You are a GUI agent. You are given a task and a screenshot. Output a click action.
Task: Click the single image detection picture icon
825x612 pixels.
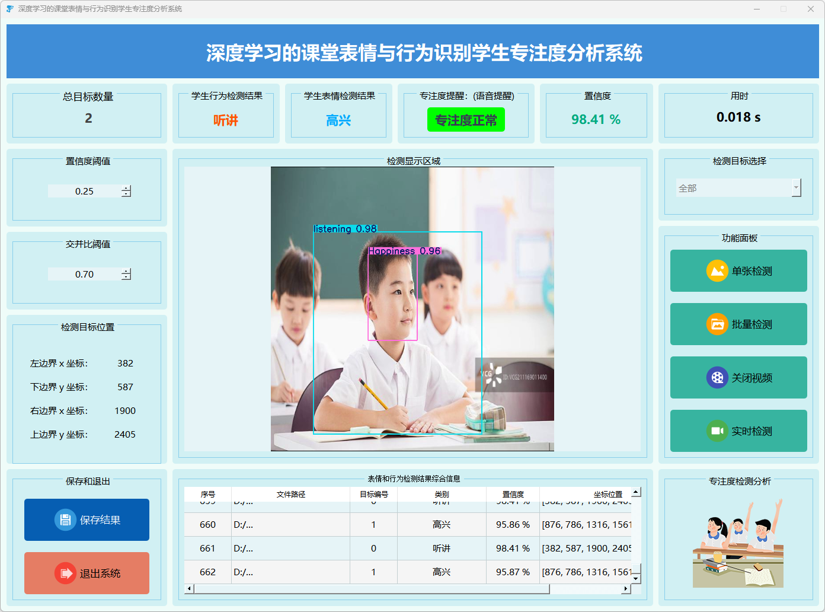point(717,271)
